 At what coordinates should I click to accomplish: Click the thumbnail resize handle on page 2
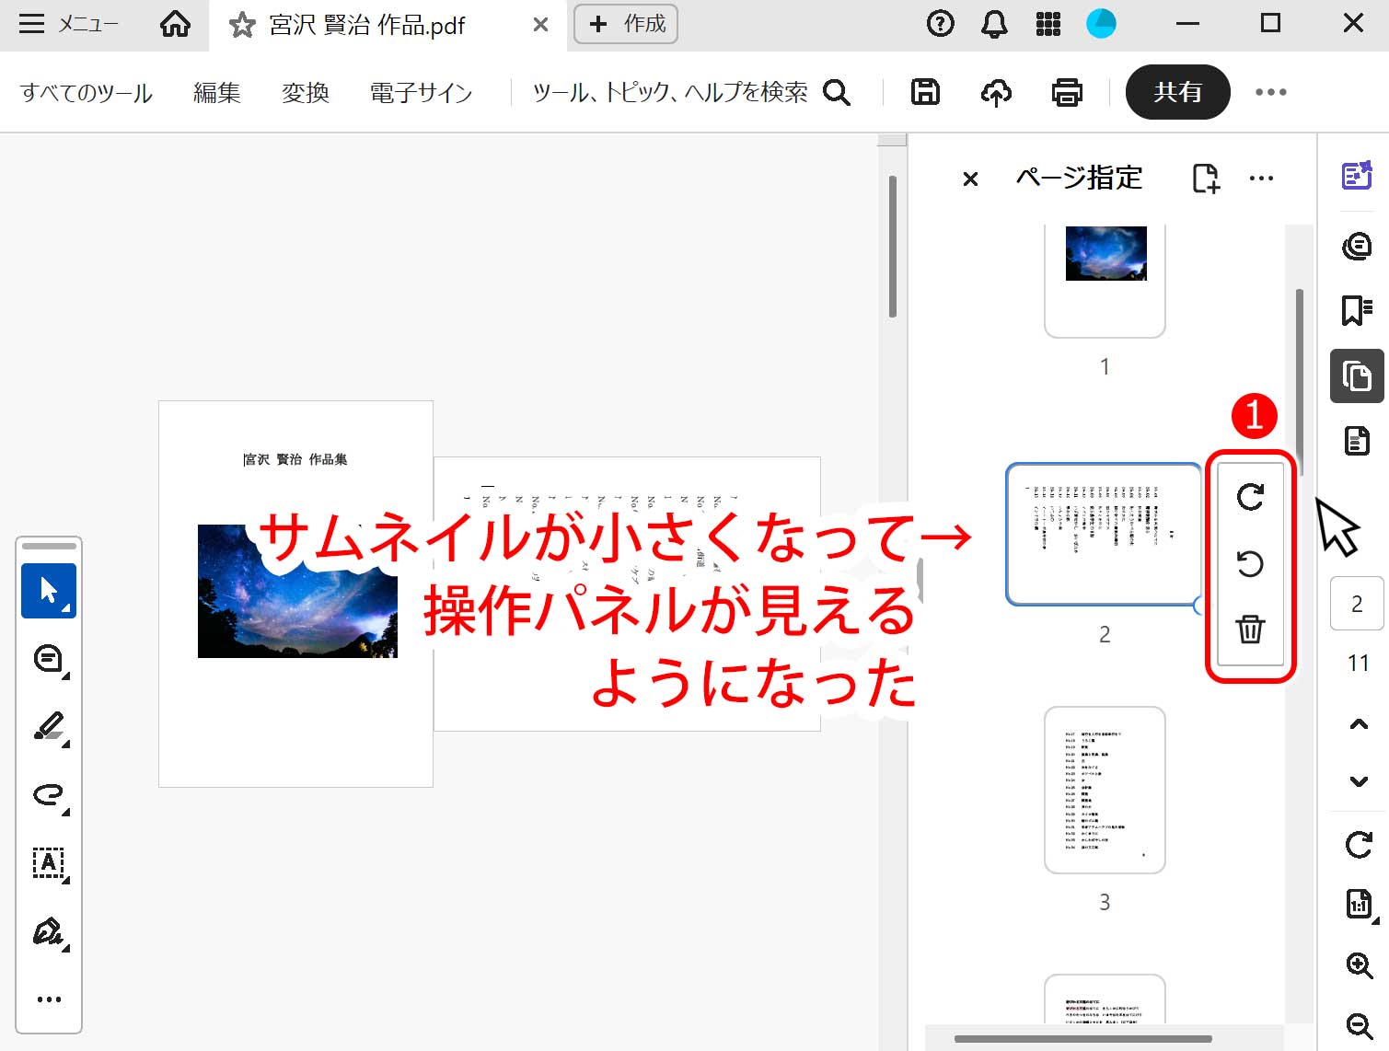point(1198,605)
